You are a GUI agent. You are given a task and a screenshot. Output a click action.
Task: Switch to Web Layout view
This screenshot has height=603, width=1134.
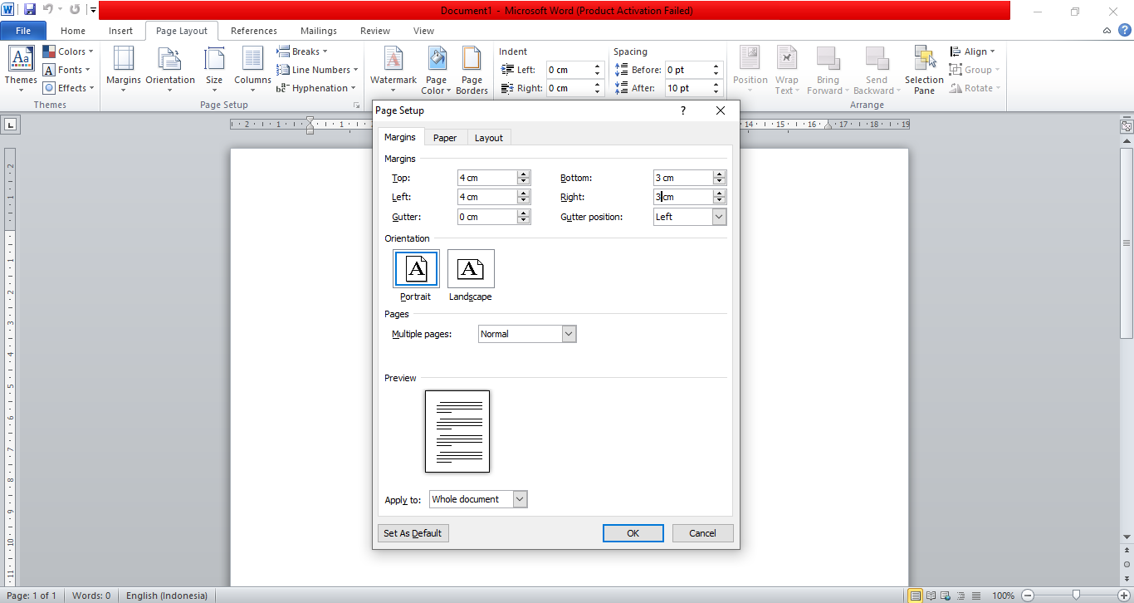pyautogui.click(x=945, y=596)
